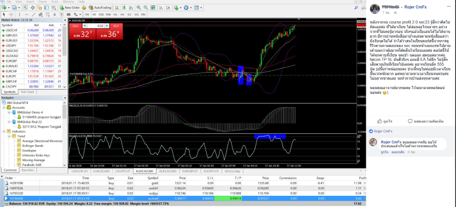The image size is (456, 207).
Task: Zoom in on the chart
Action: (139, 7)
